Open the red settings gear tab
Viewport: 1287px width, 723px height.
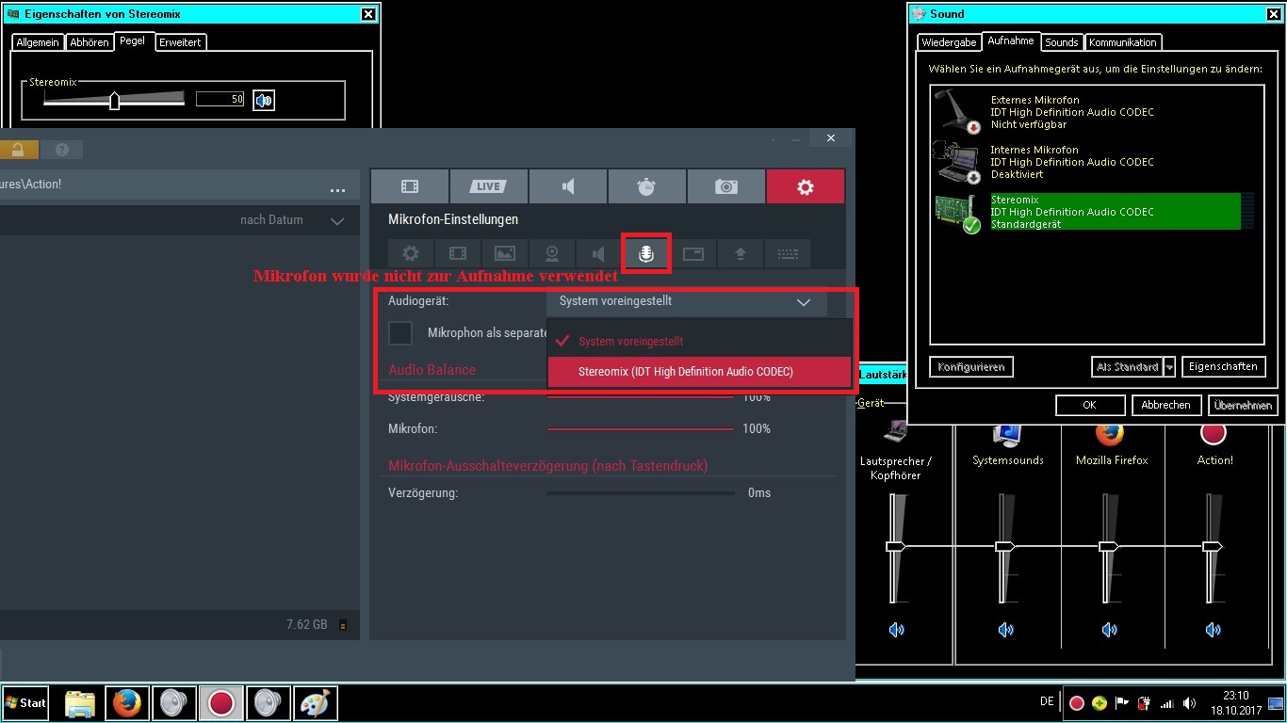tap(806, 186)
